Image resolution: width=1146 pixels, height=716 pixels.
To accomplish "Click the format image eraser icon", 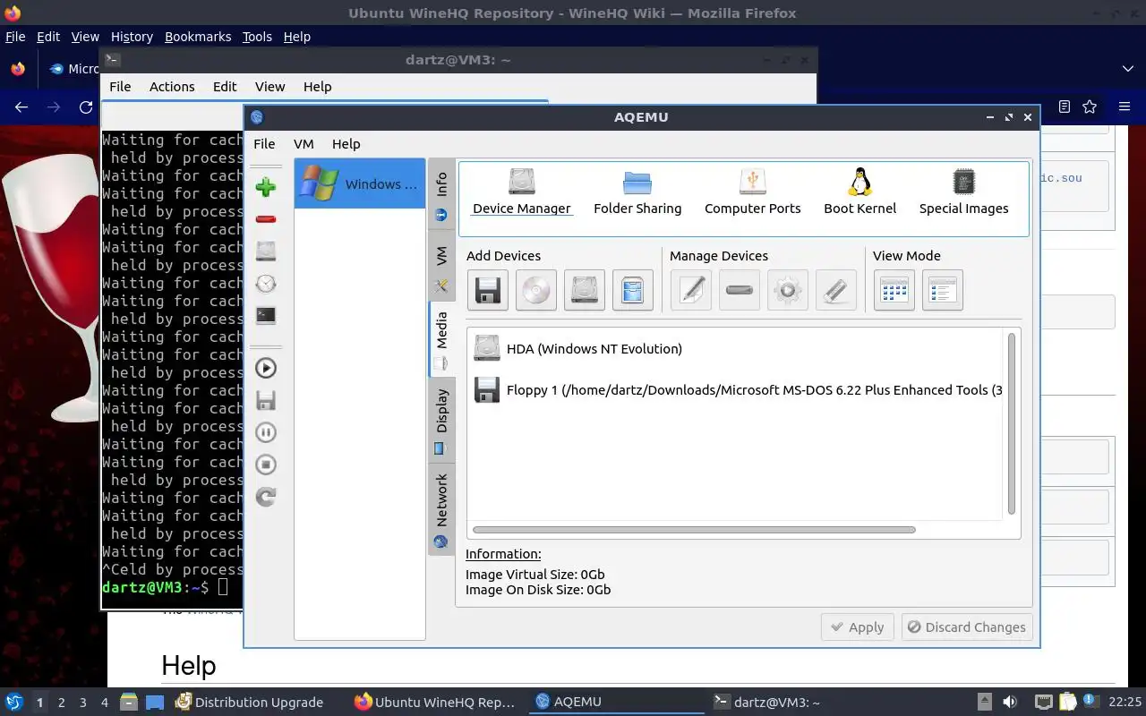I will click(x=836, y=290).
